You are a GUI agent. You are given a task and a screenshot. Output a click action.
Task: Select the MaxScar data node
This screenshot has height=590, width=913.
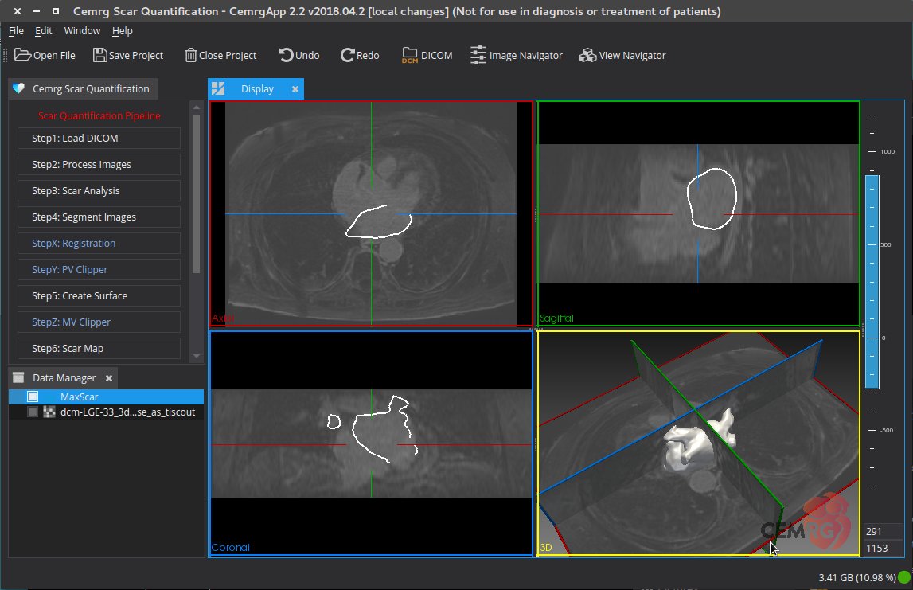pos(107,397)
